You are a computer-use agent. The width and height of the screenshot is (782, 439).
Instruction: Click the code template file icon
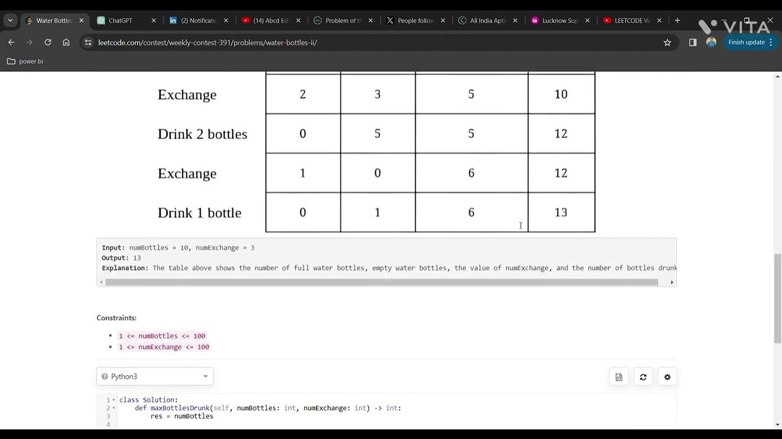point(619,377)
